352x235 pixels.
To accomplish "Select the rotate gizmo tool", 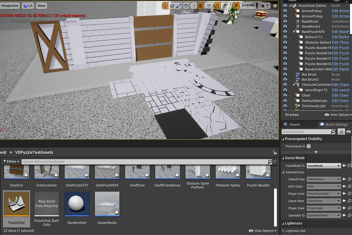I will click(172, 6).
